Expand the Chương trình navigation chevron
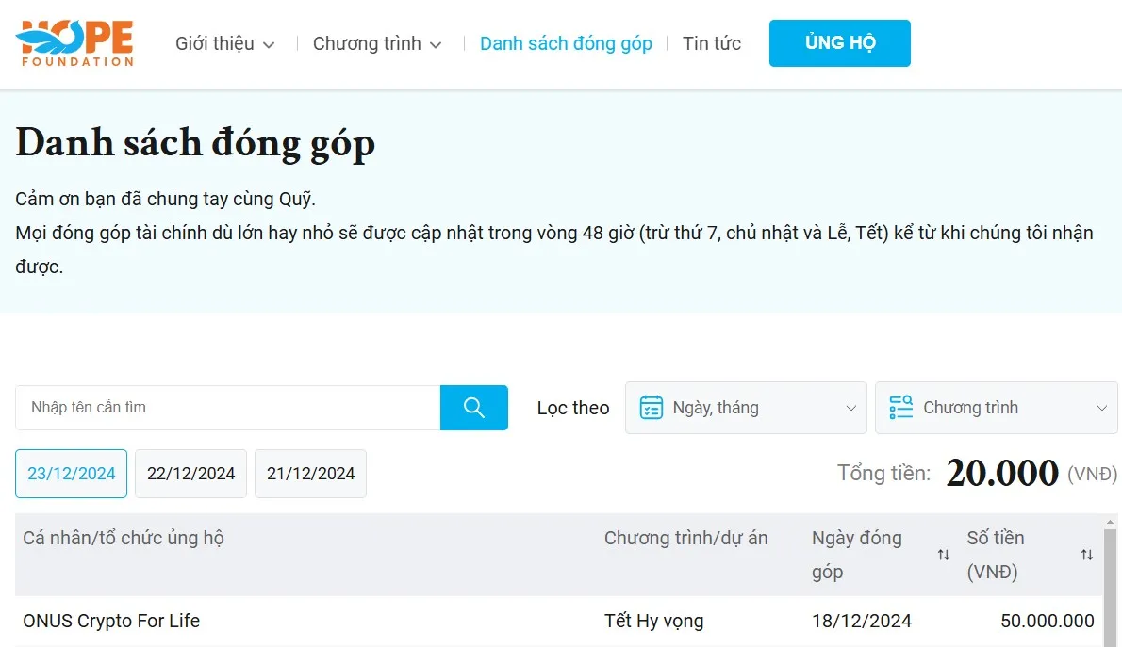 [436, 44]
